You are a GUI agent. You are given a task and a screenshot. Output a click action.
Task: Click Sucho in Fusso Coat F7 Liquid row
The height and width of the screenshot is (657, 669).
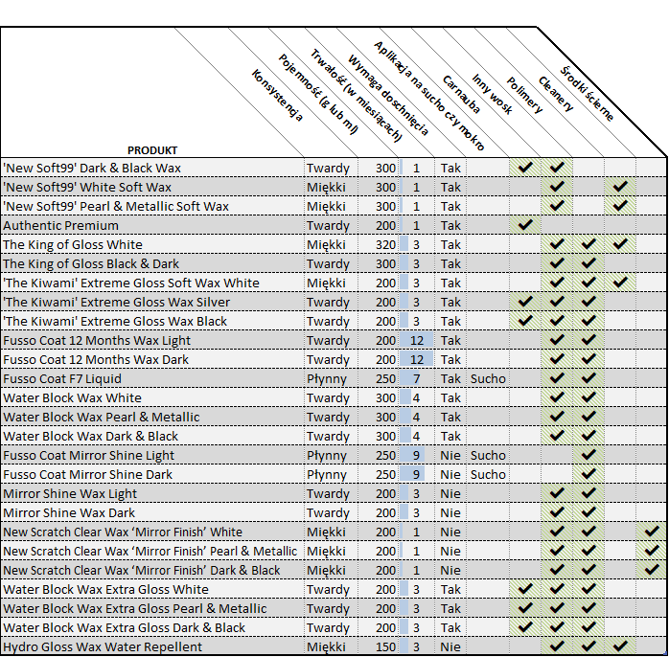click(488, 378)
